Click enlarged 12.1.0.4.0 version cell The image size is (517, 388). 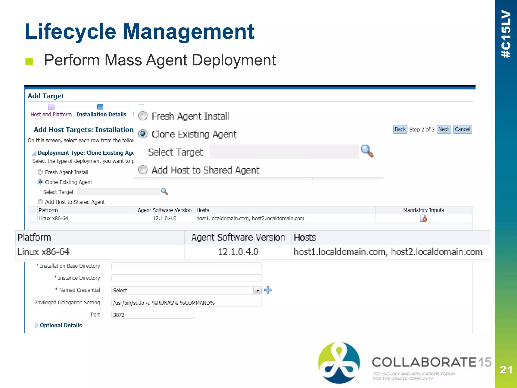click(238, 252)
